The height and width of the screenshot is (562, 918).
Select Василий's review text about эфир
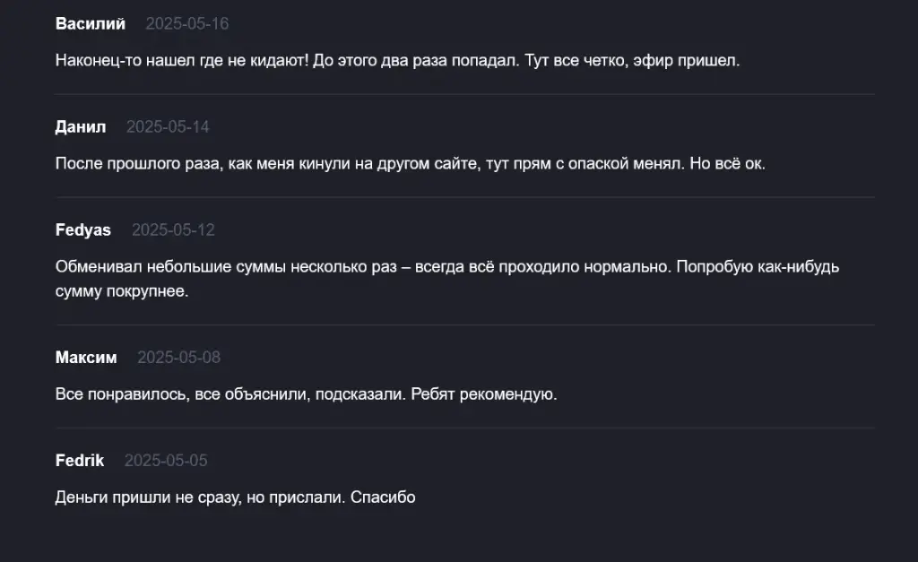[x=397, y=60]
